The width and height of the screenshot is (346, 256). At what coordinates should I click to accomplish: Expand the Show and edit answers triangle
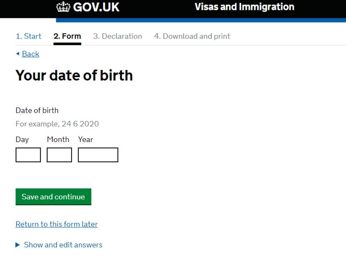pyautogui.click(x=18, y=245)
